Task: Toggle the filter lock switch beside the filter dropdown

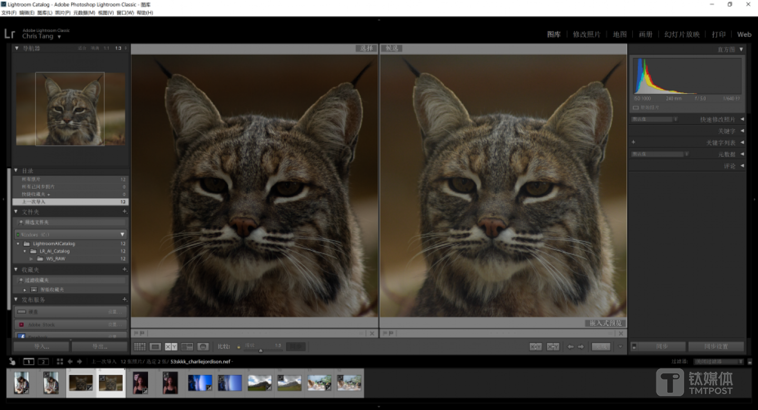Action: click(x=750, y=362)
